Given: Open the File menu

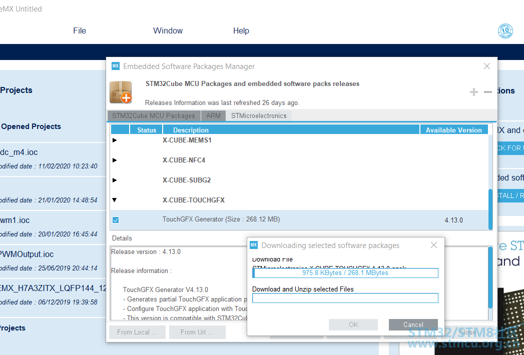Looking at the screenshot, I should tap(80, 30).
